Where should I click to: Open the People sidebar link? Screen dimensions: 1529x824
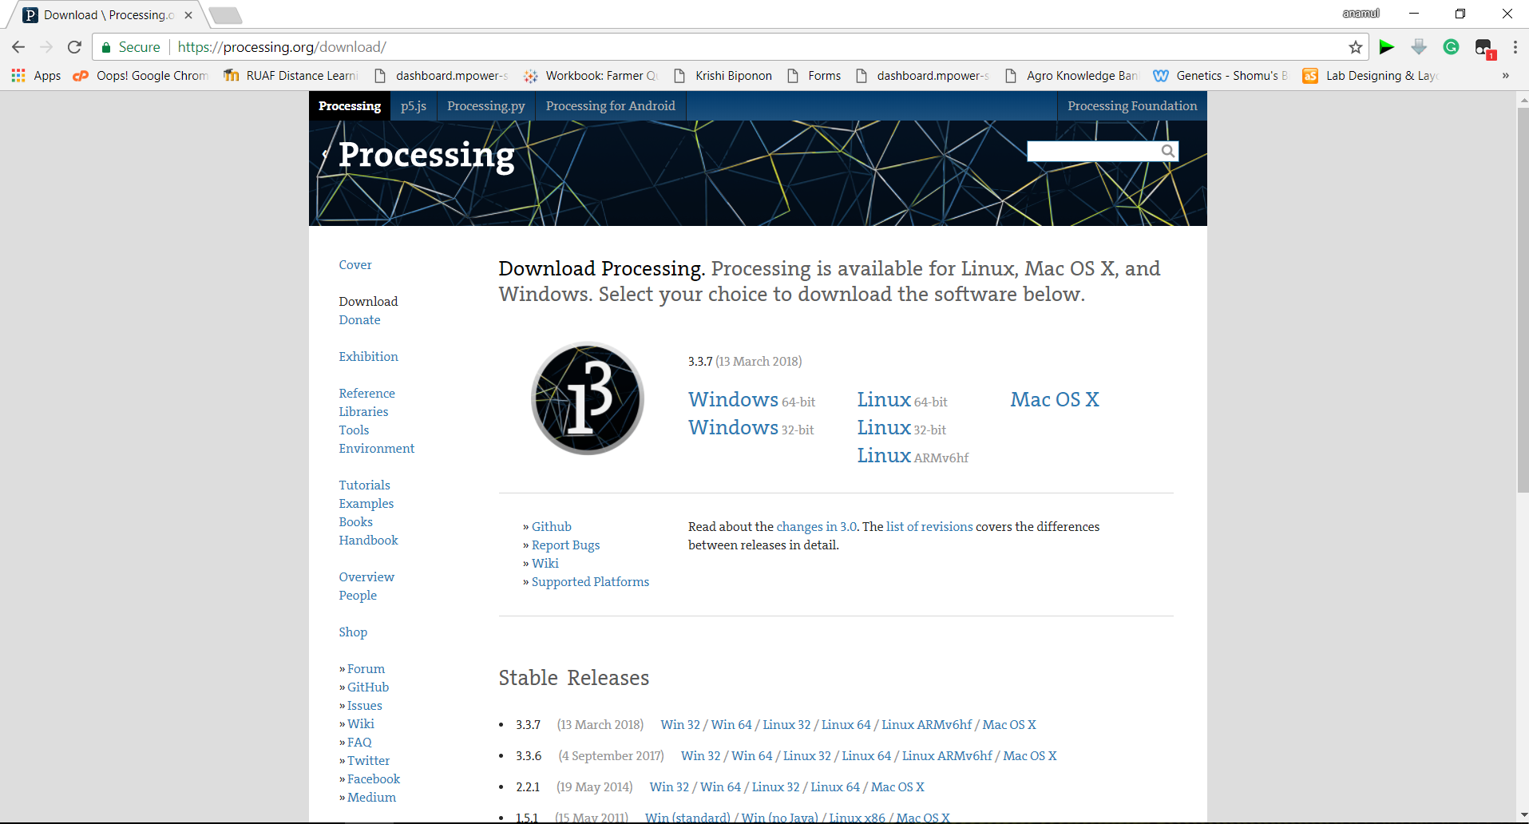click(358, 596)
